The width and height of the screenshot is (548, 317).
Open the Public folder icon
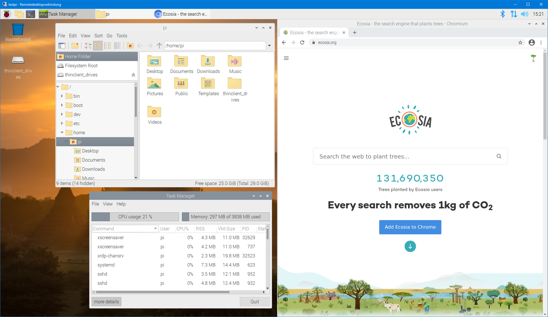pos(182,87)
